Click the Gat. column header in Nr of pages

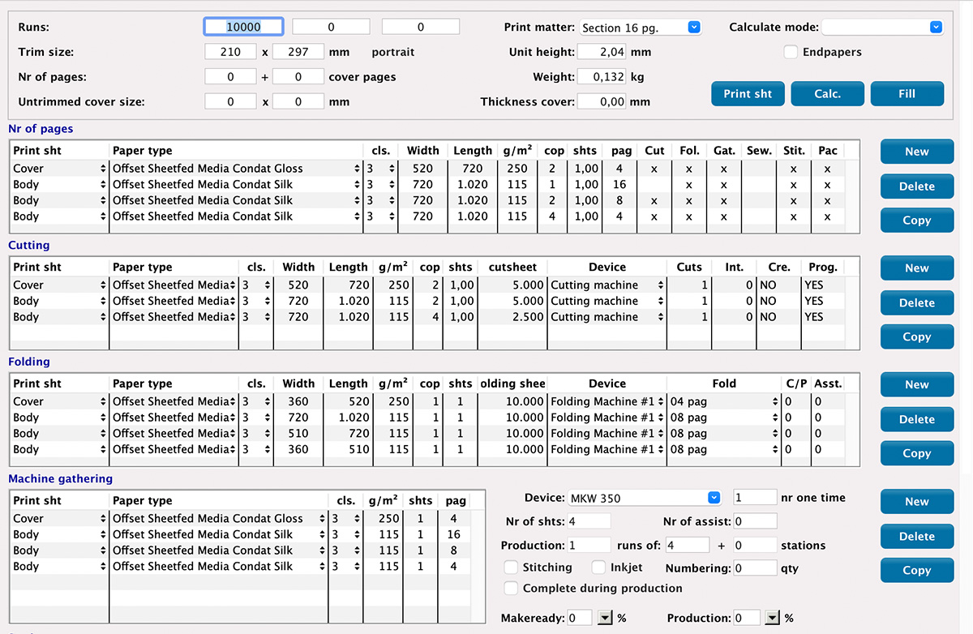(724, 151)
